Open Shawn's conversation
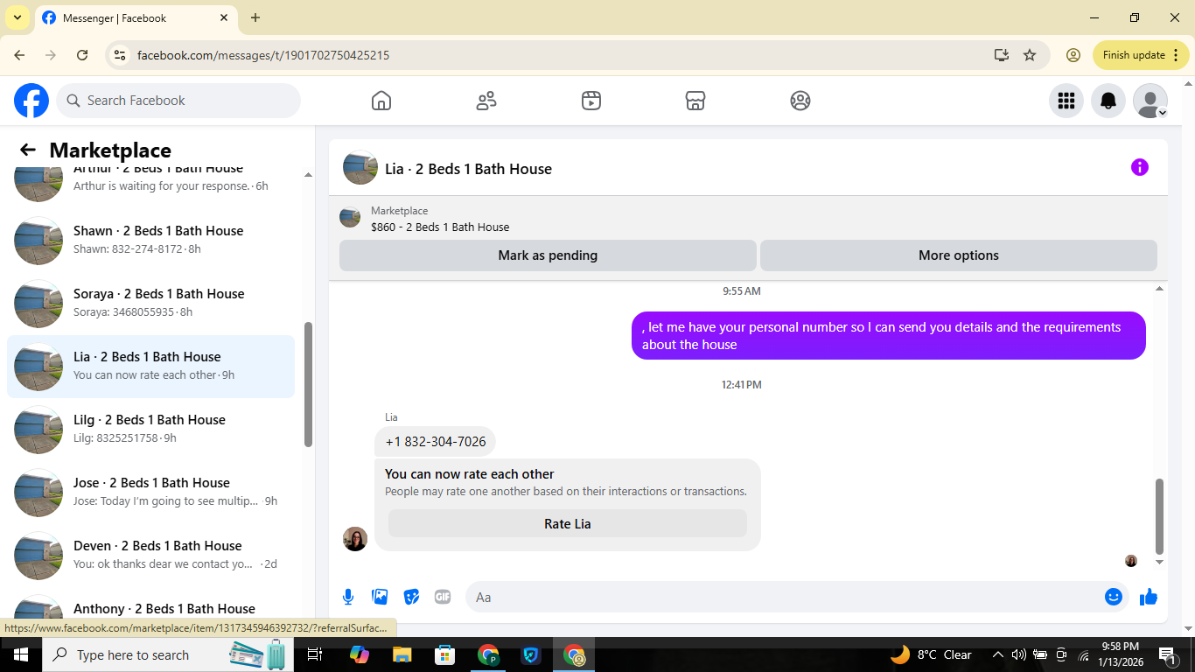Screen dimensions: 1195x672 [150, 240]
